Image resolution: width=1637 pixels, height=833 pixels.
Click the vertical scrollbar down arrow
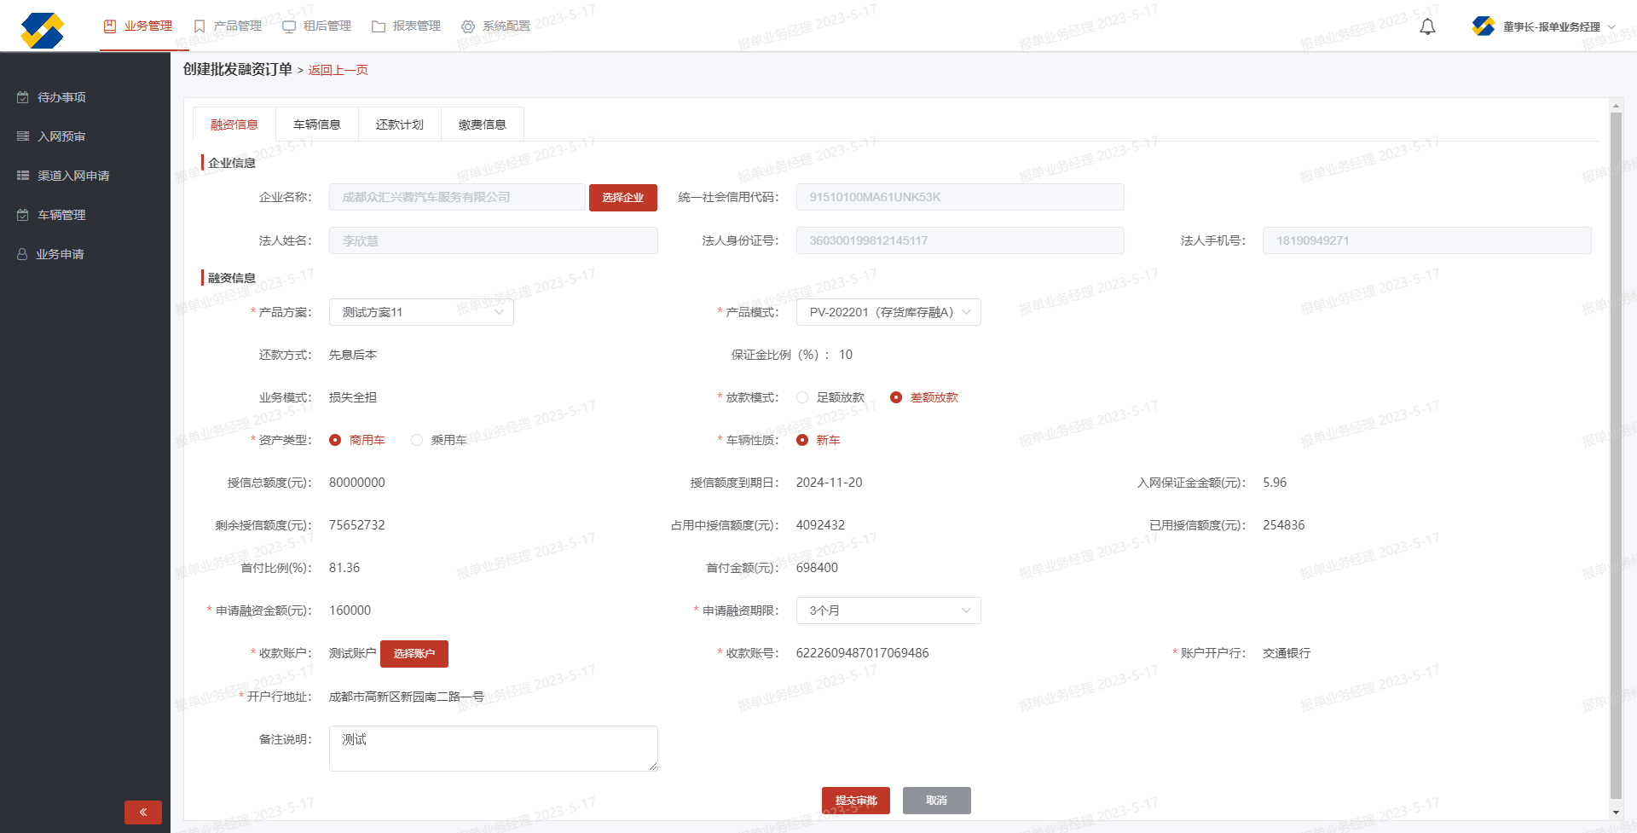point(1616,813)
